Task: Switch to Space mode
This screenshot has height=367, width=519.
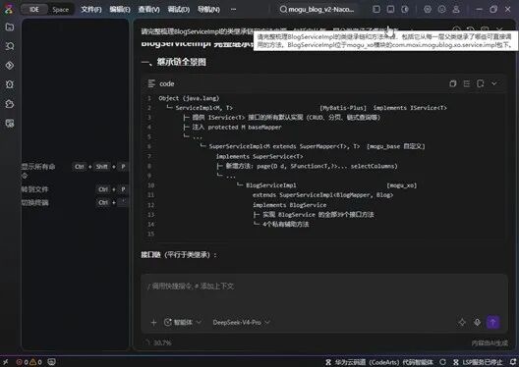Action: point(61,10)
